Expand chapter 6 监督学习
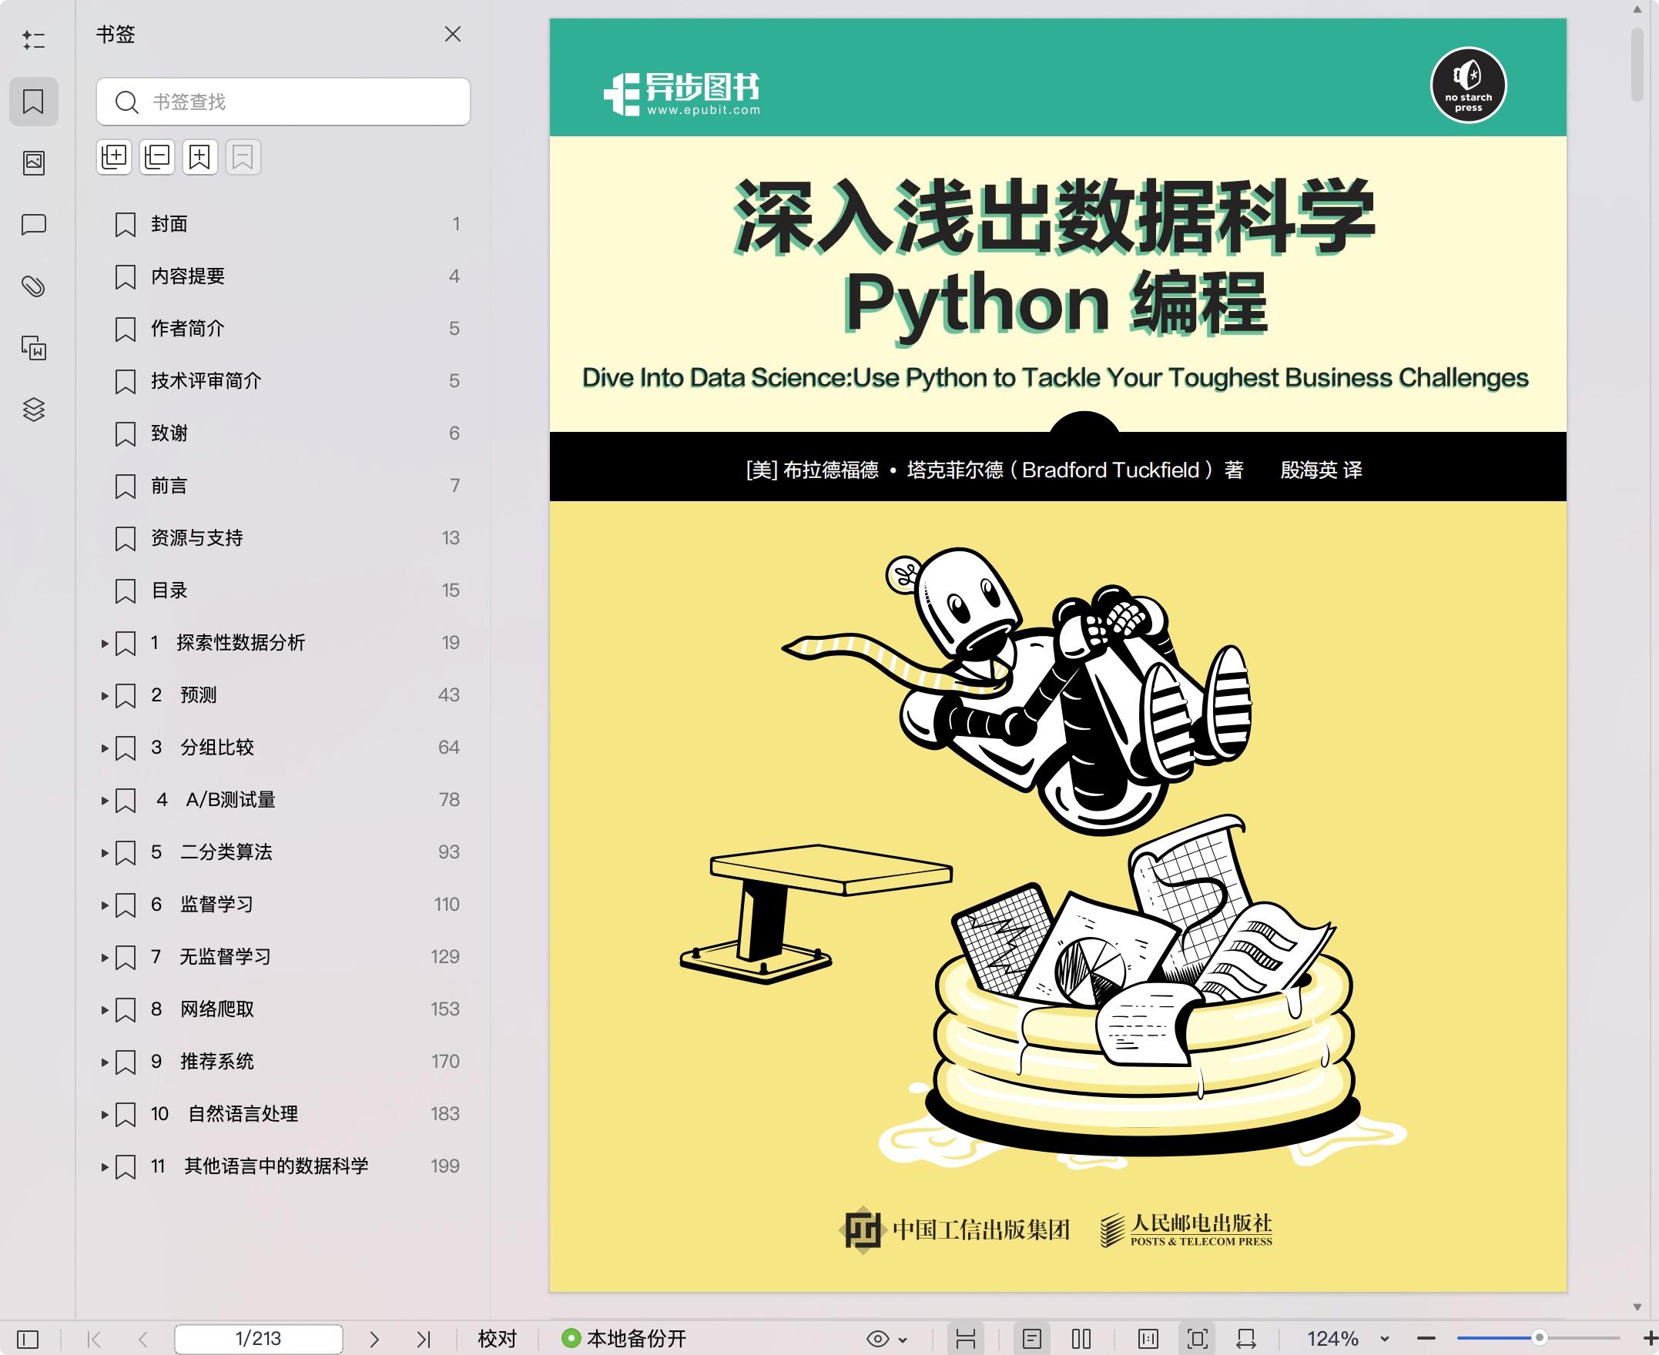 point(105,905)
